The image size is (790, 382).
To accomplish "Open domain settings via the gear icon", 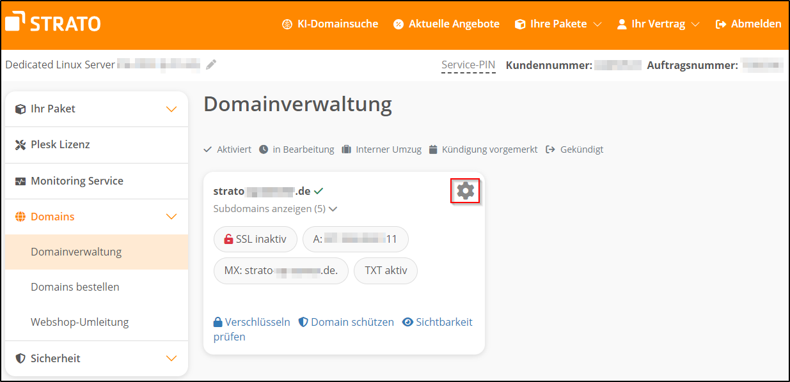I will 465,190.
